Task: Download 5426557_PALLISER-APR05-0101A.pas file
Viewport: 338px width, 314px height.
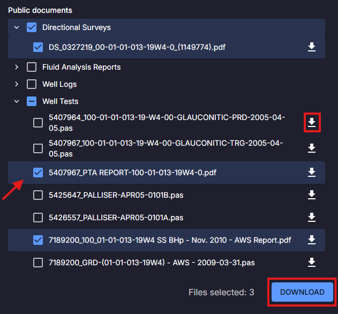Action: [x=312, y=218]
